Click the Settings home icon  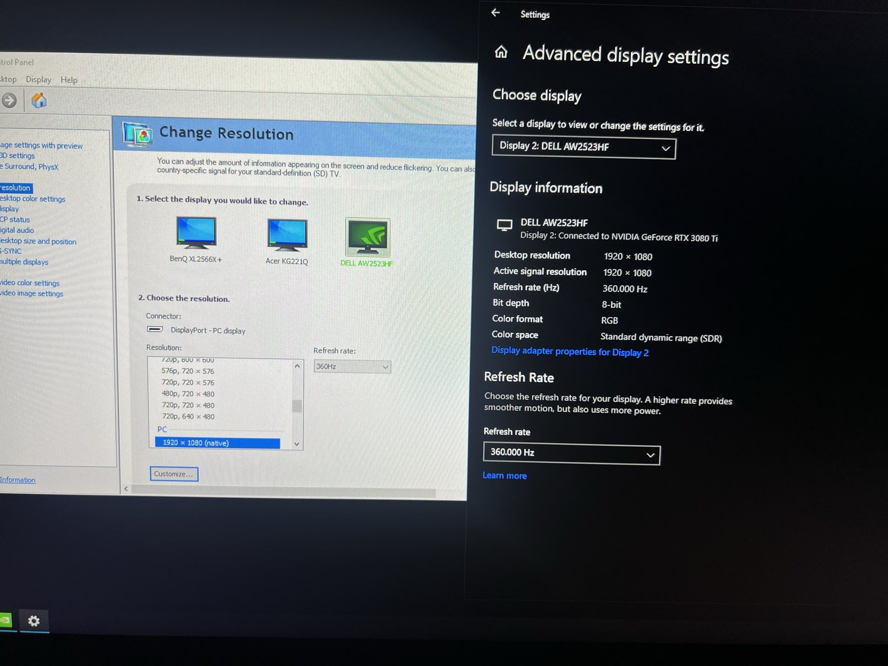(x=501, y=52)
